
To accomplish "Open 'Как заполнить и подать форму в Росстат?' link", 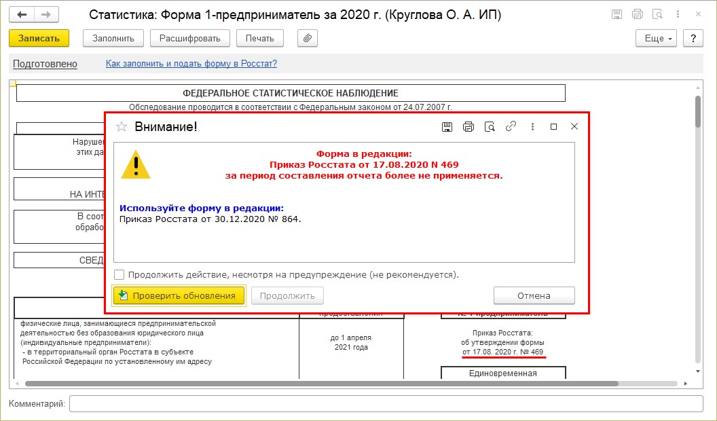I will click(x=191, y=64).
